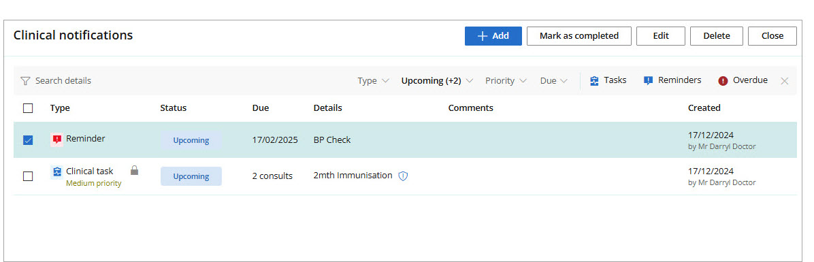Filter by Tasks icon
This screenshot has width=814, height=262.
594,81
